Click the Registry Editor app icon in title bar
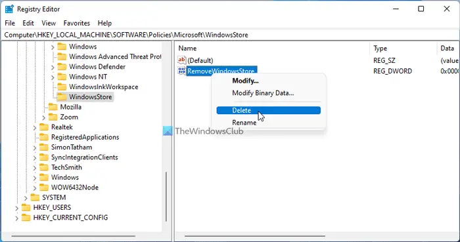This screenshot has width=460, height=242. coord(9,9)
